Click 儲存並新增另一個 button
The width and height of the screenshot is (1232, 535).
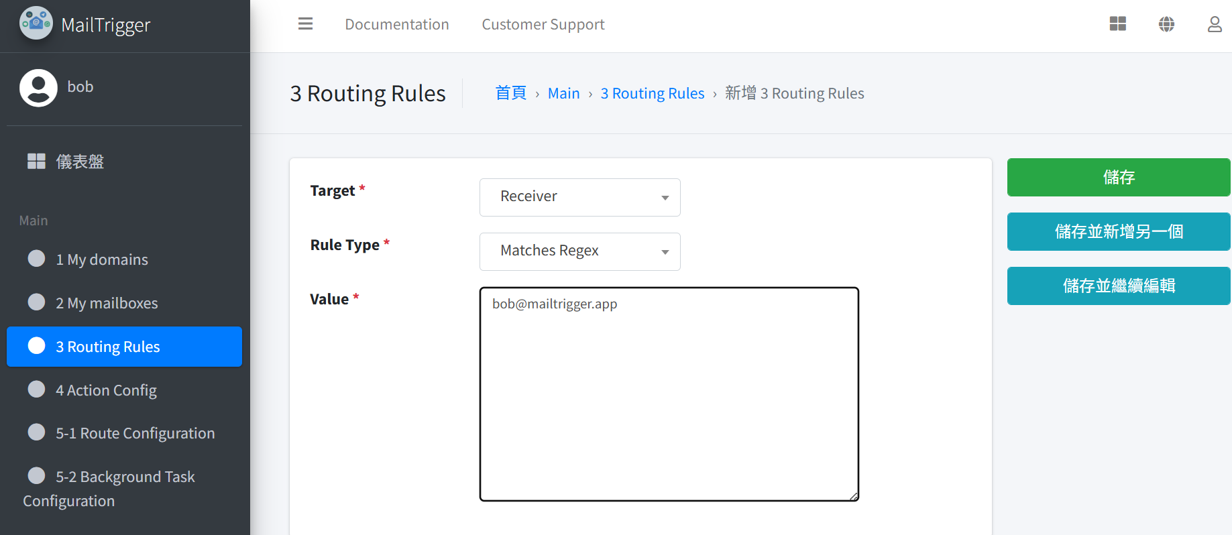point(1119,231)
